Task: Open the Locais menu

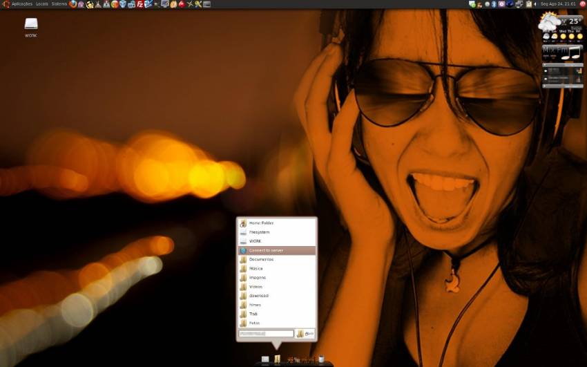Action: point(42,4)
